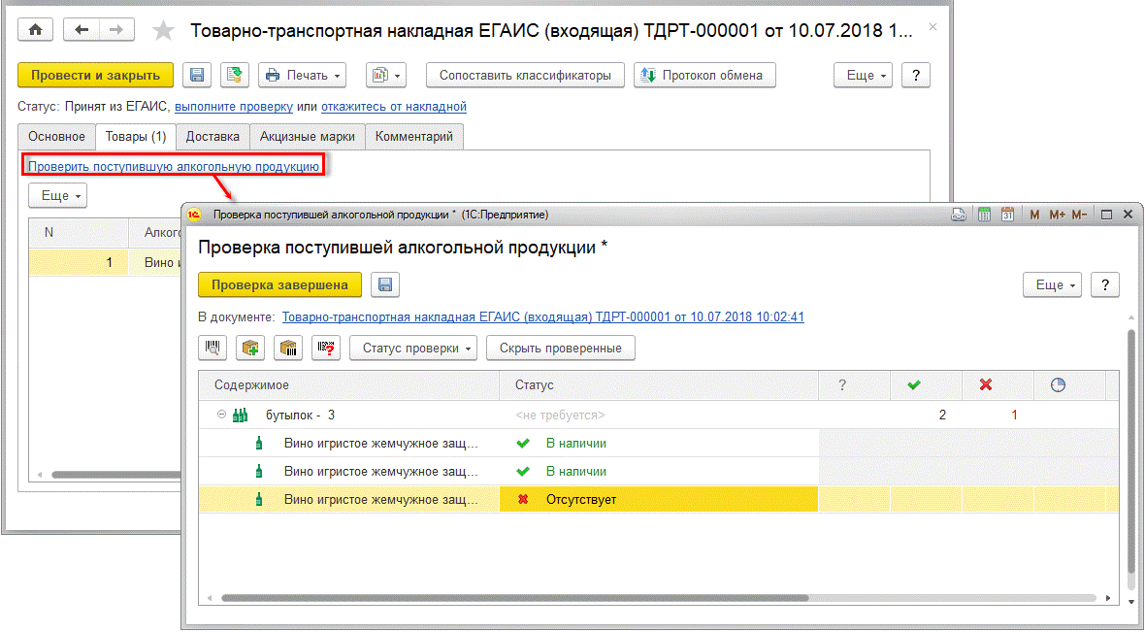Select the first В наличии status cell
The width and height of the screenshot is (1145, 632).
[659, 443]
